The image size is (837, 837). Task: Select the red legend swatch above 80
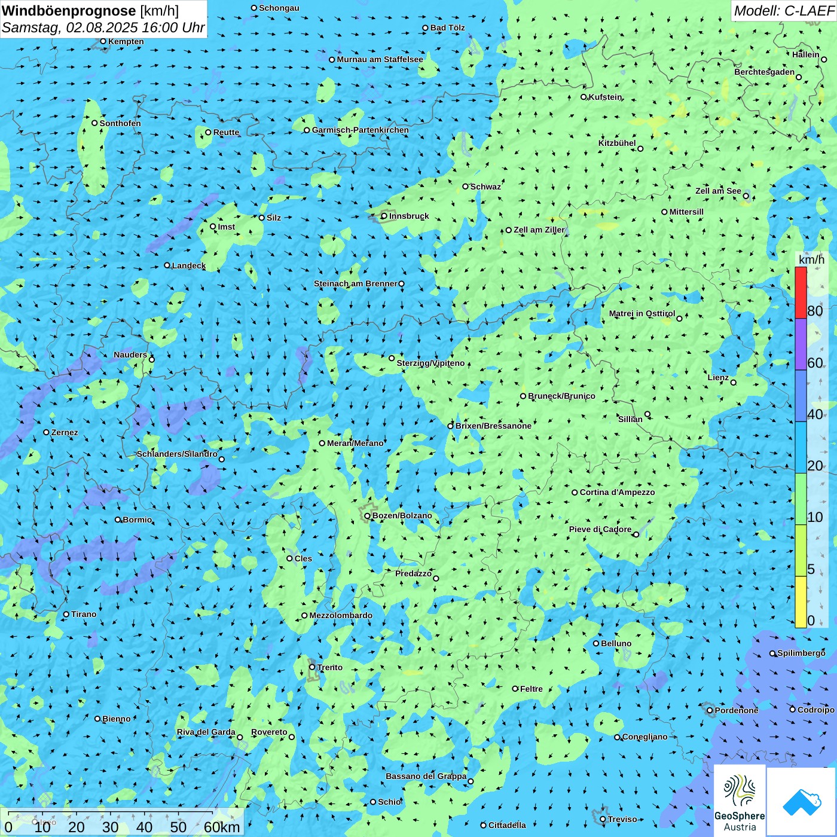coord(801,292)
